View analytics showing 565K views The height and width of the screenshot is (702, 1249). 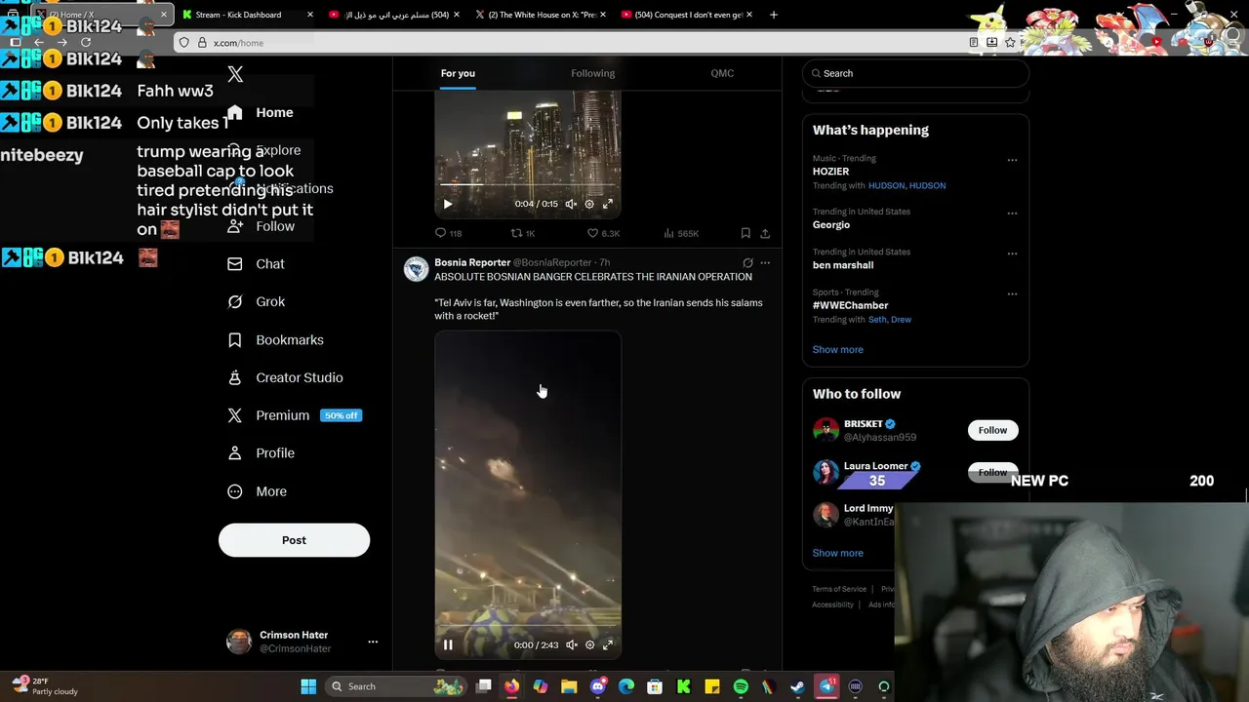pyautogui.click(x=680, y=233)
